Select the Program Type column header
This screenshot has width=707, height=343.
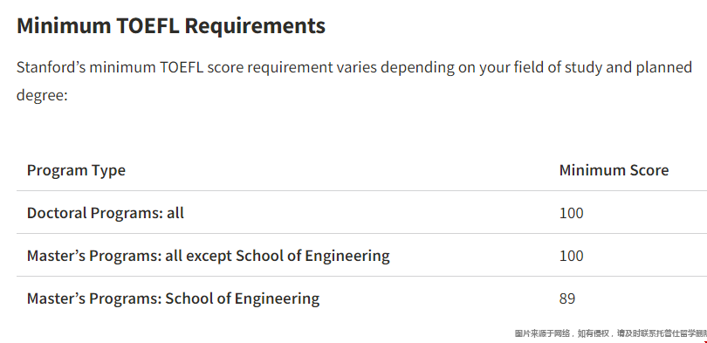coord(76,170)
